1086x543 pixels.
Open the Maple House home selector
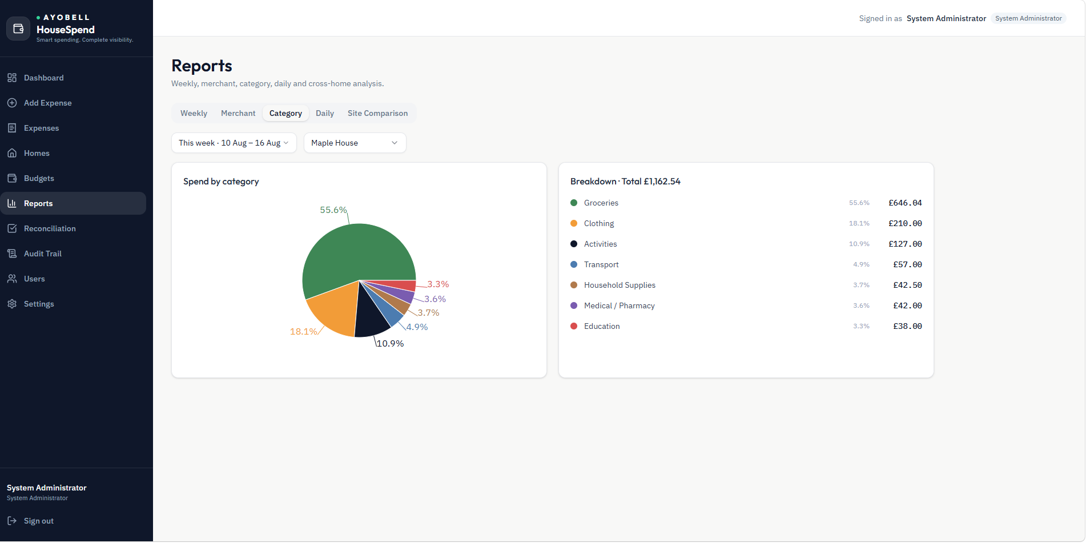tap(355, 143)
